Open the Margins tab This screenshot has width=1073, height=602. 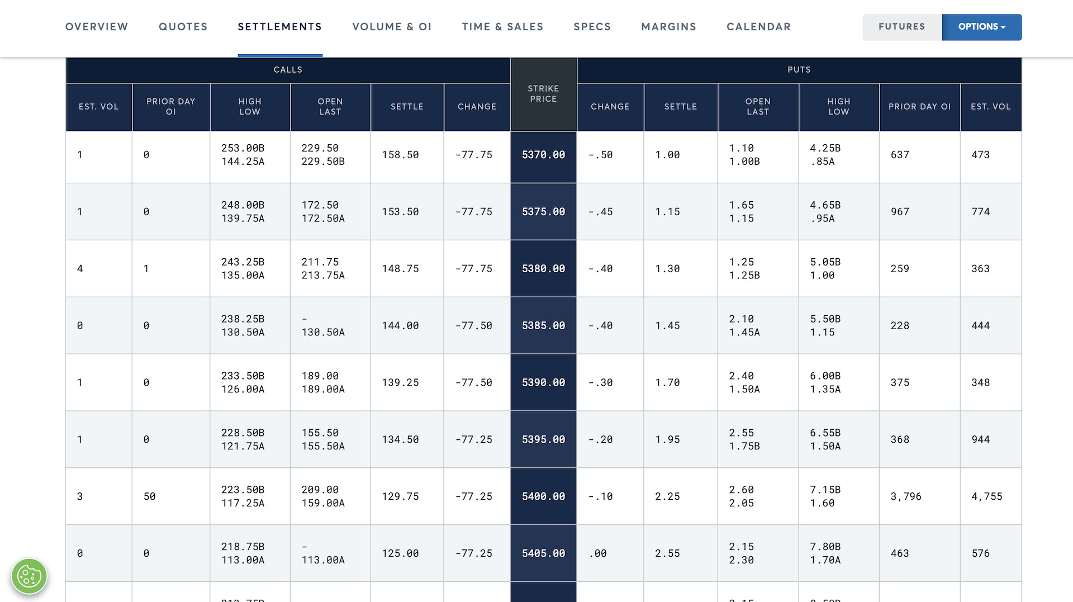(668, 27)
